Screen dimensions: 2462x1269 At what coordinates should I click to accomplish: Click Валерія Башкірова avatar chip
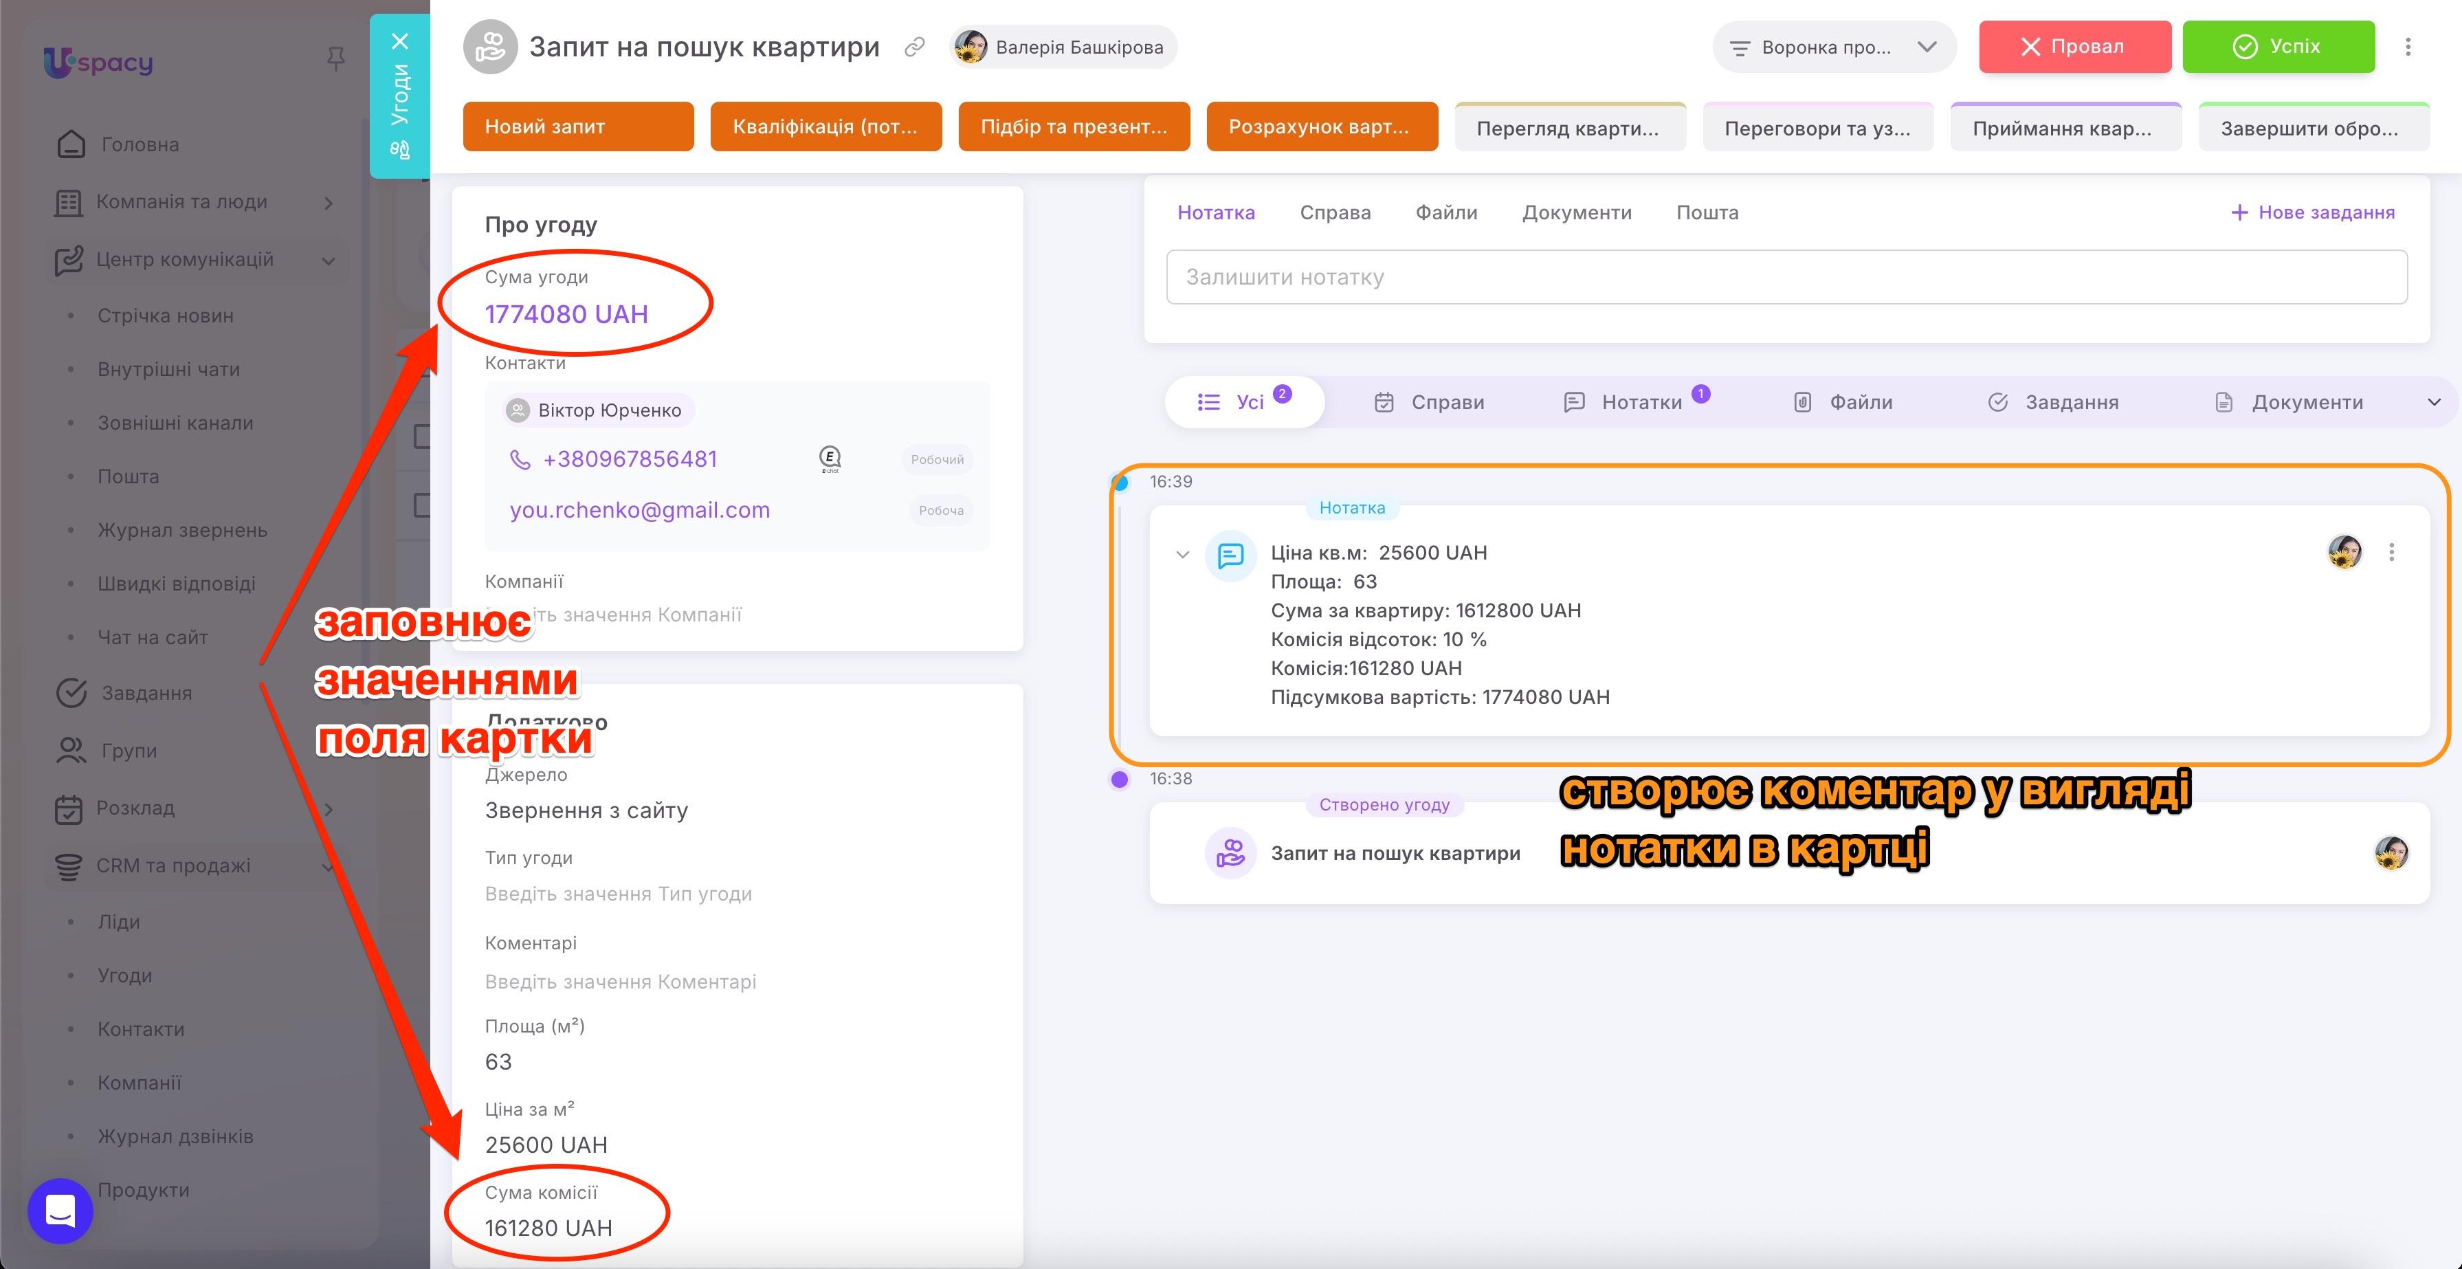(x=1063, y=47)
